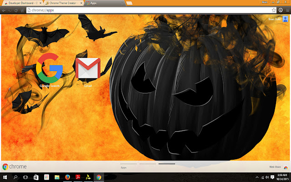Open the Chrome hamburger menu
This screenshot has height=182, width=291.
point(287,10)
